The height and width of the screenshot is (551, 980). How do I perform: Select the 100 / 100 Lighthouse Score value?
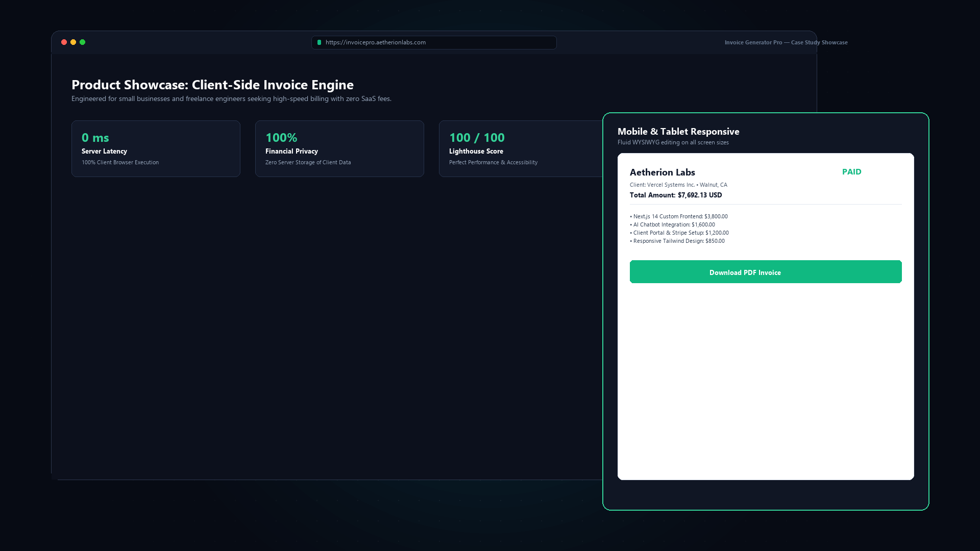click(x=477, y=138)
